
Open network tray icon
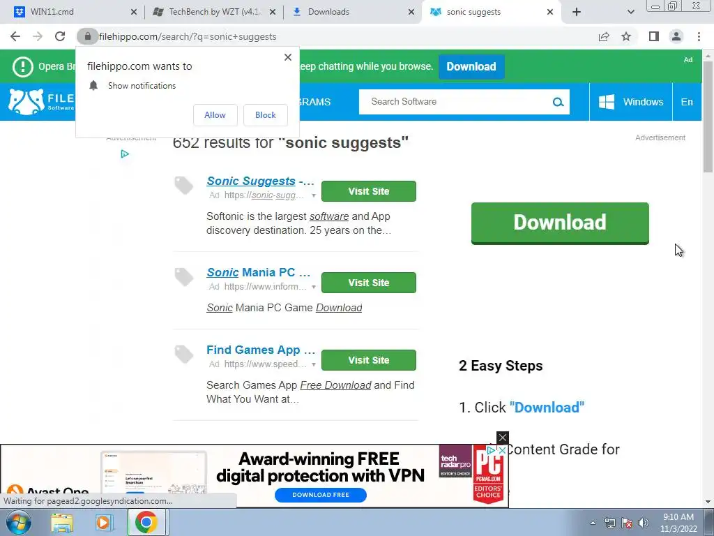pyautogui.click(x=609, y=523)
